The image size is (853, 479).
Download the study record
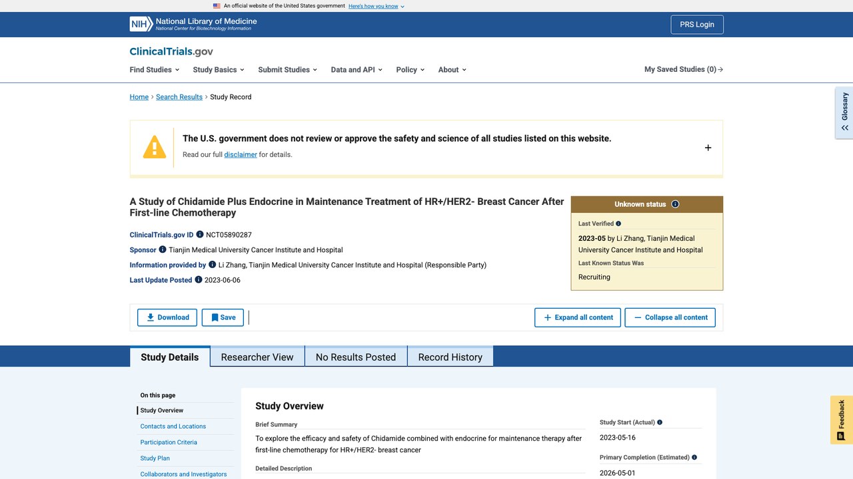(167, 317)
